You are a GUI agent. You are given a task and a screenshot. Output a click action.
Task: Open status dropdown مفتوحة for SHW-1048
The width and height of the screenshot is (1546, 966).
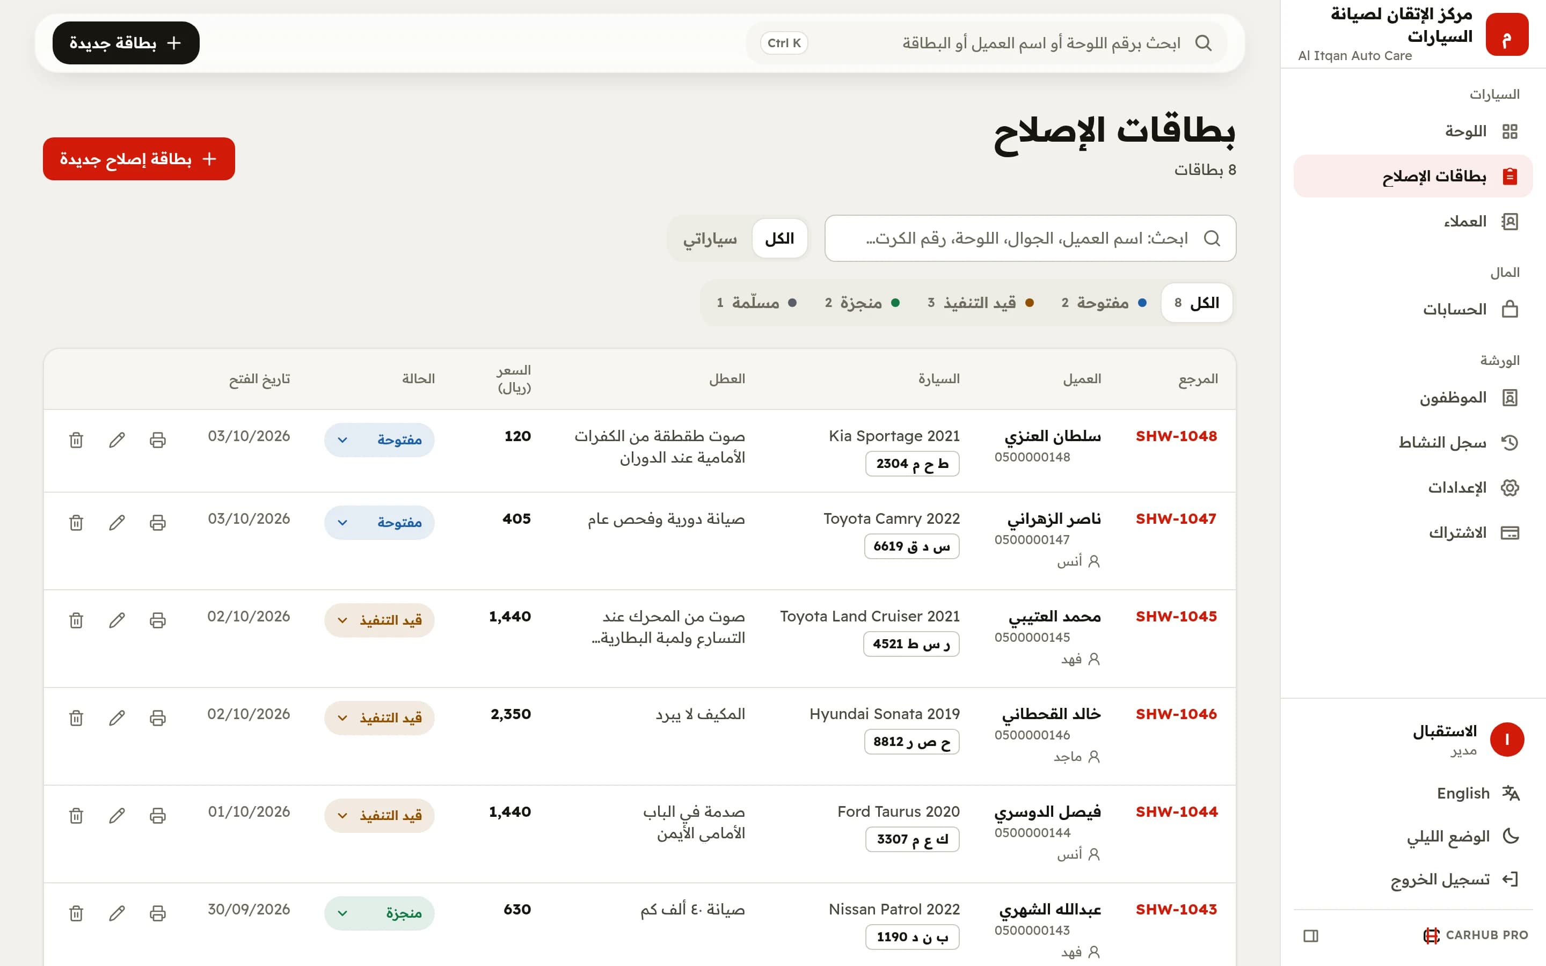[x=380, y=440]
